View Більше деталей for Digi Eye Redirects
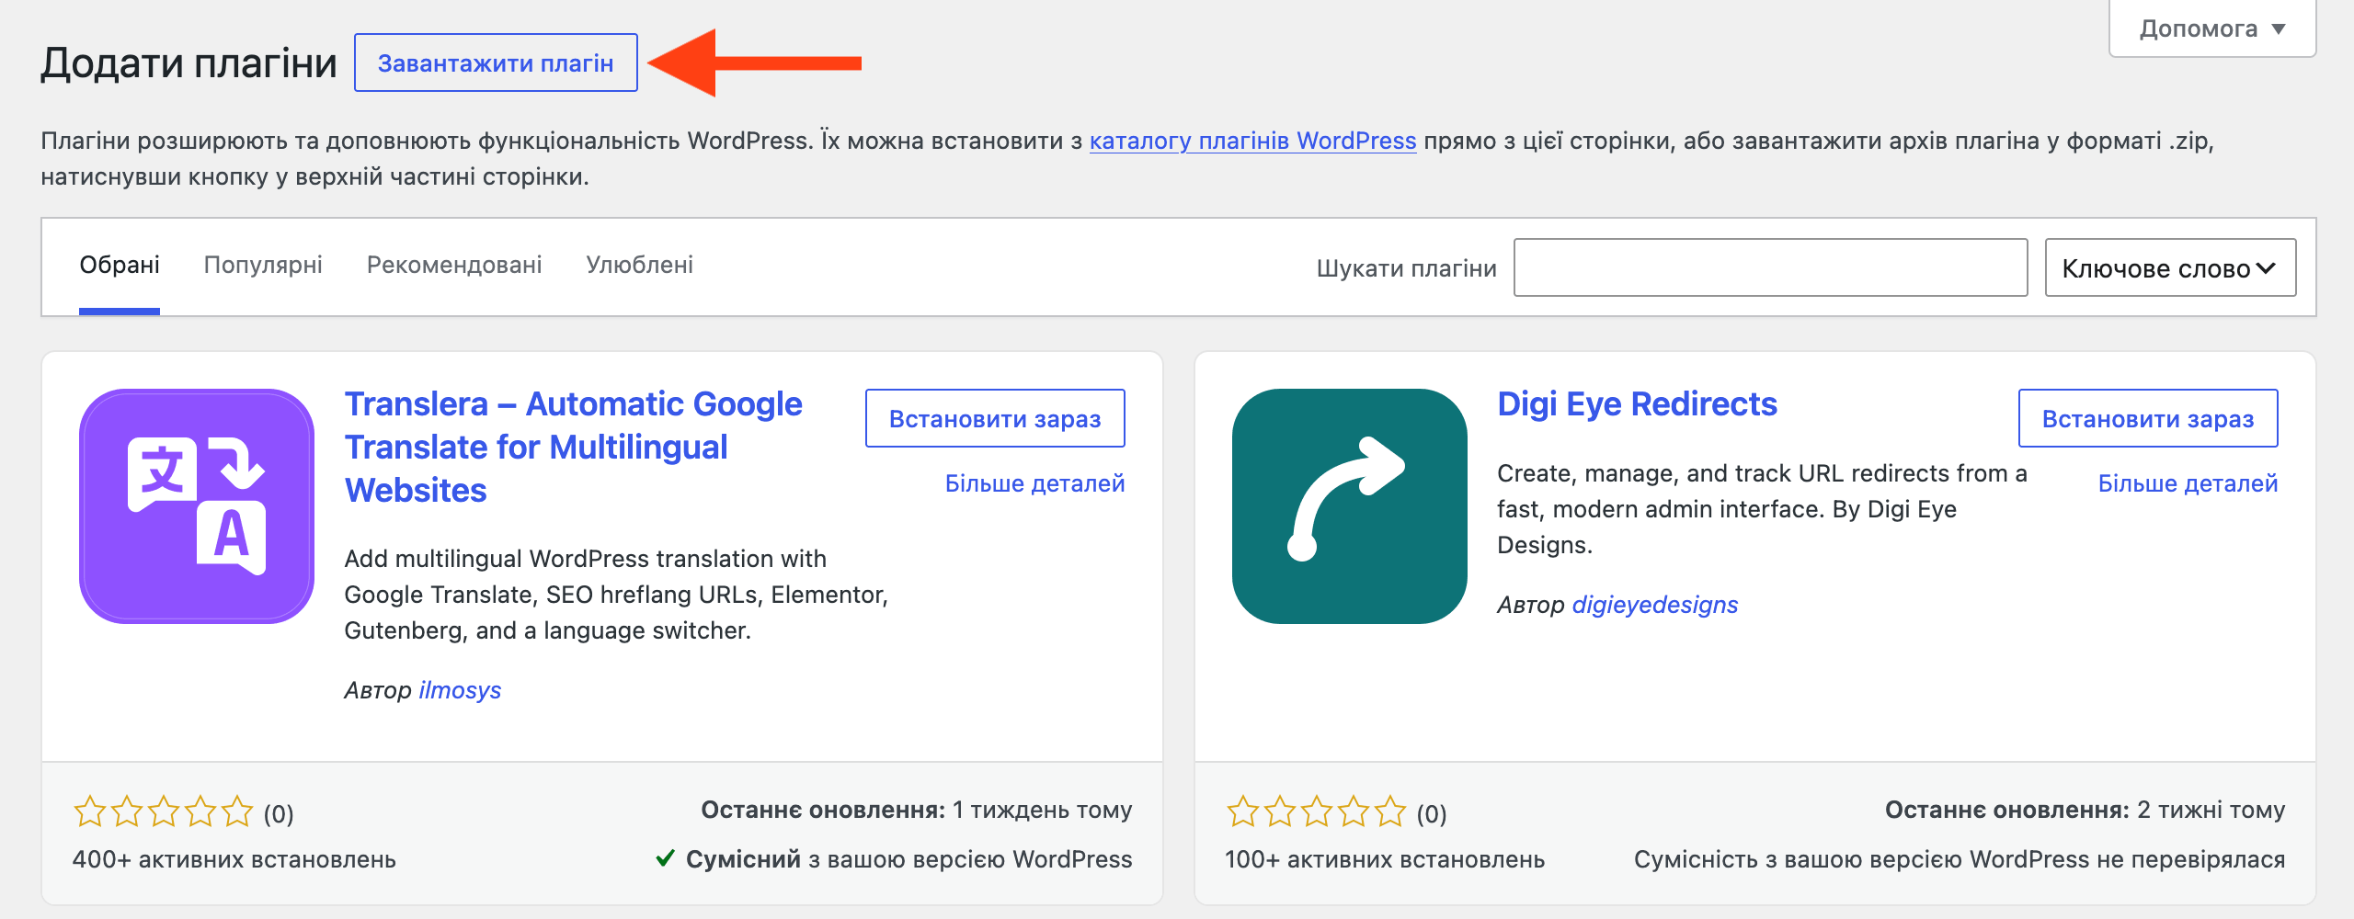The width and height of the screenshot is (2354, 919). pyautogui.click(x=2188, y=483)
